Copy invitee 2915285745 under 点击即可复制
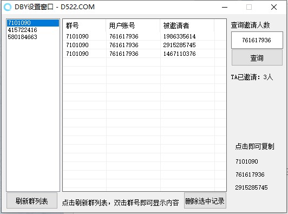The height and width of the screenshot is (214, 288). 251,187
